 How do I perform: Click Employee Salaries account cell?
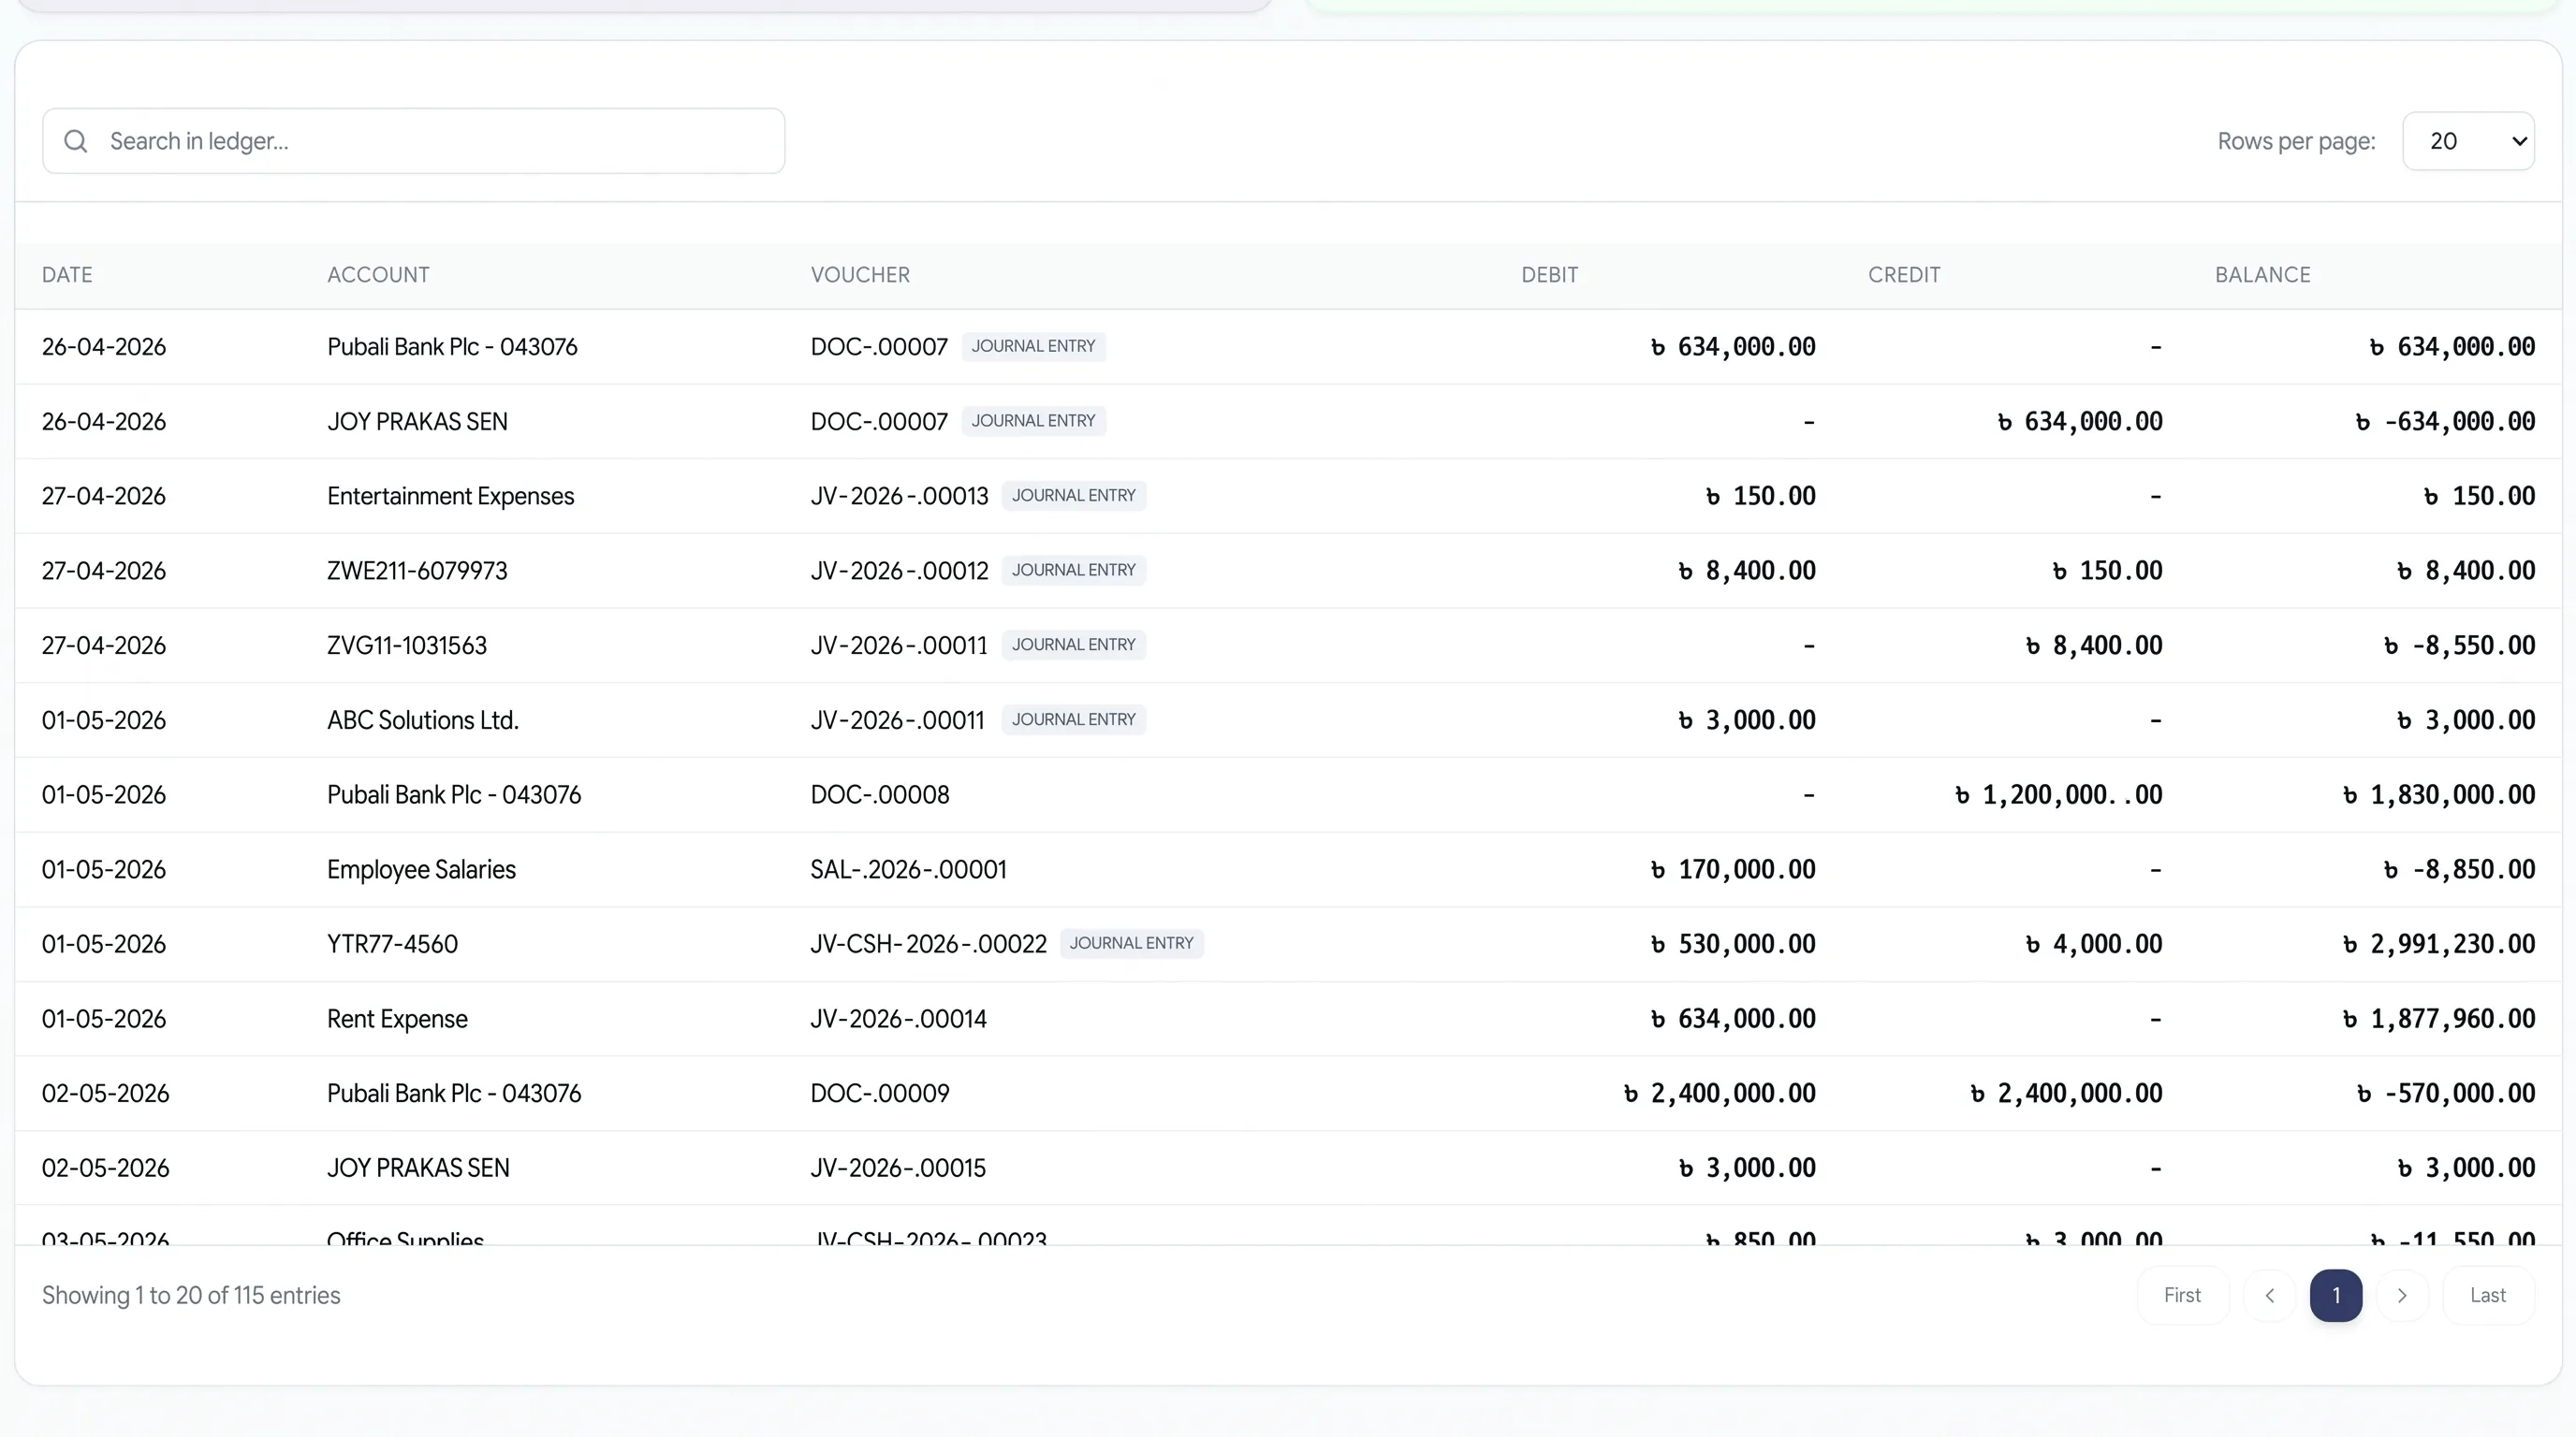(x=421, y=869)
